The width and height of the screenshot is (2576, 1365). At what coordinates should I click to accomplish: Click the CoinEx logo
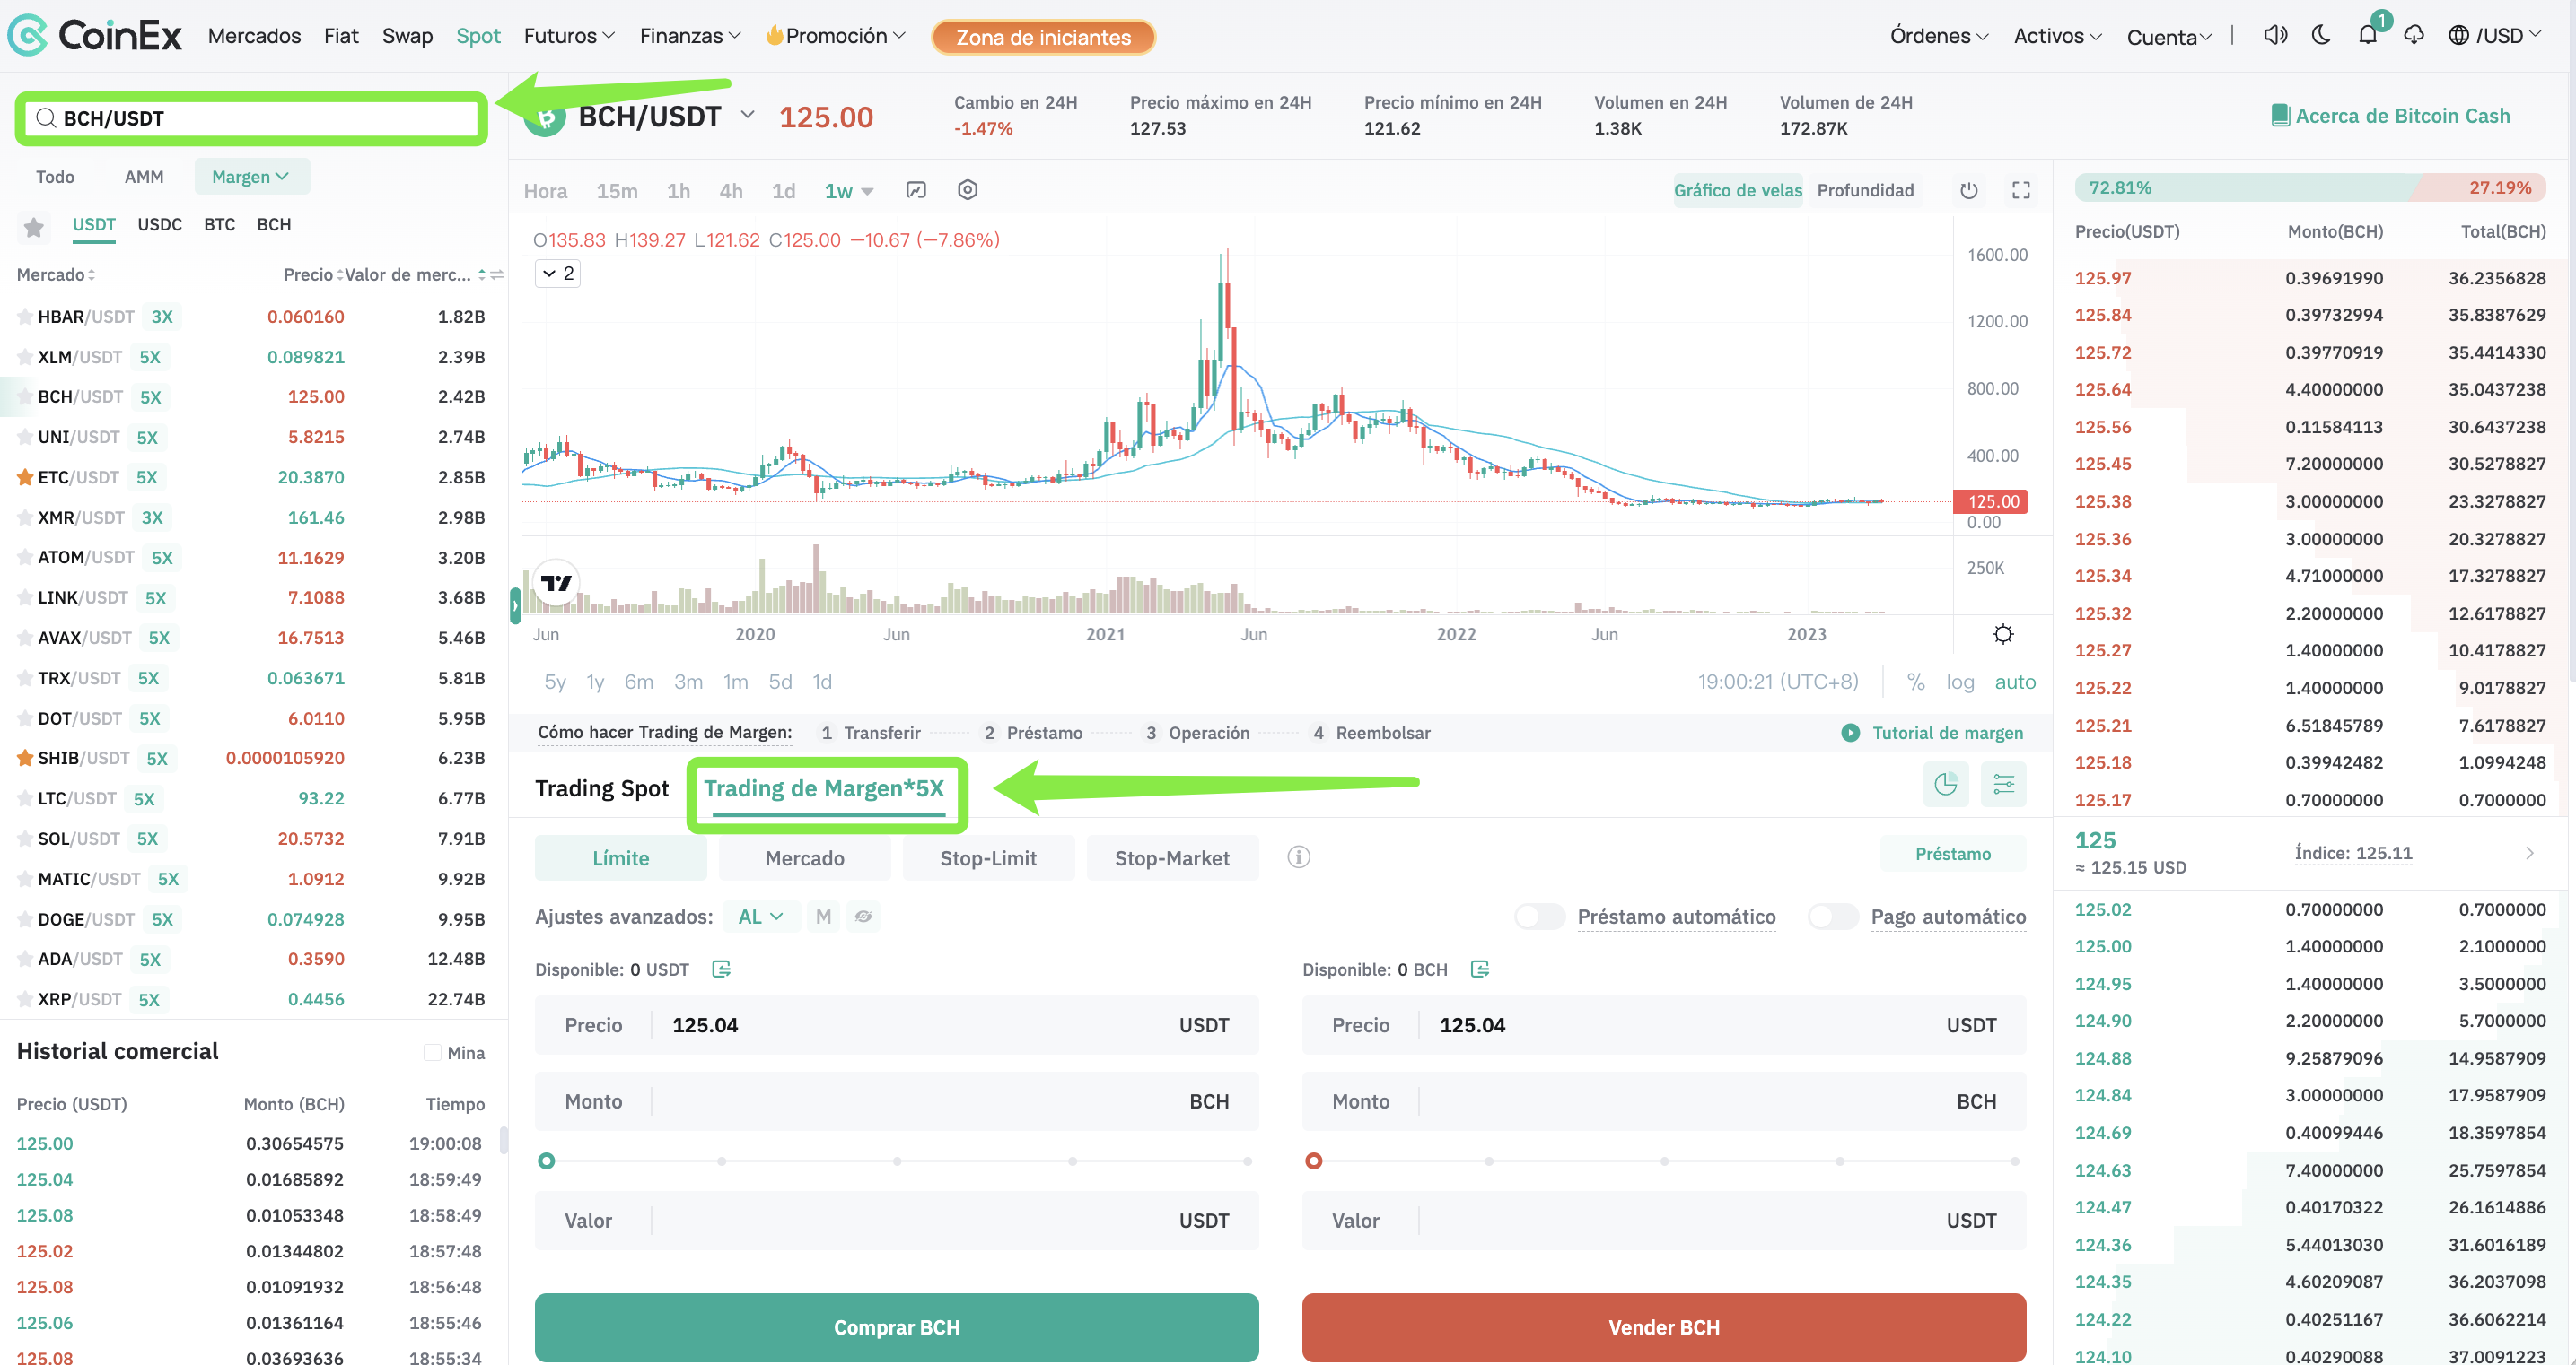pos(95,36)
